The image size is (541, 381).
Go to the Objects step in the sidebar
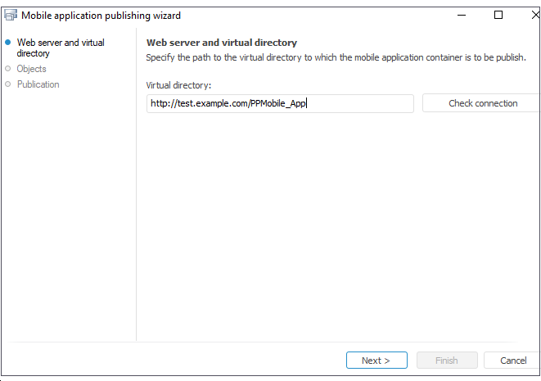coord(32,69)
